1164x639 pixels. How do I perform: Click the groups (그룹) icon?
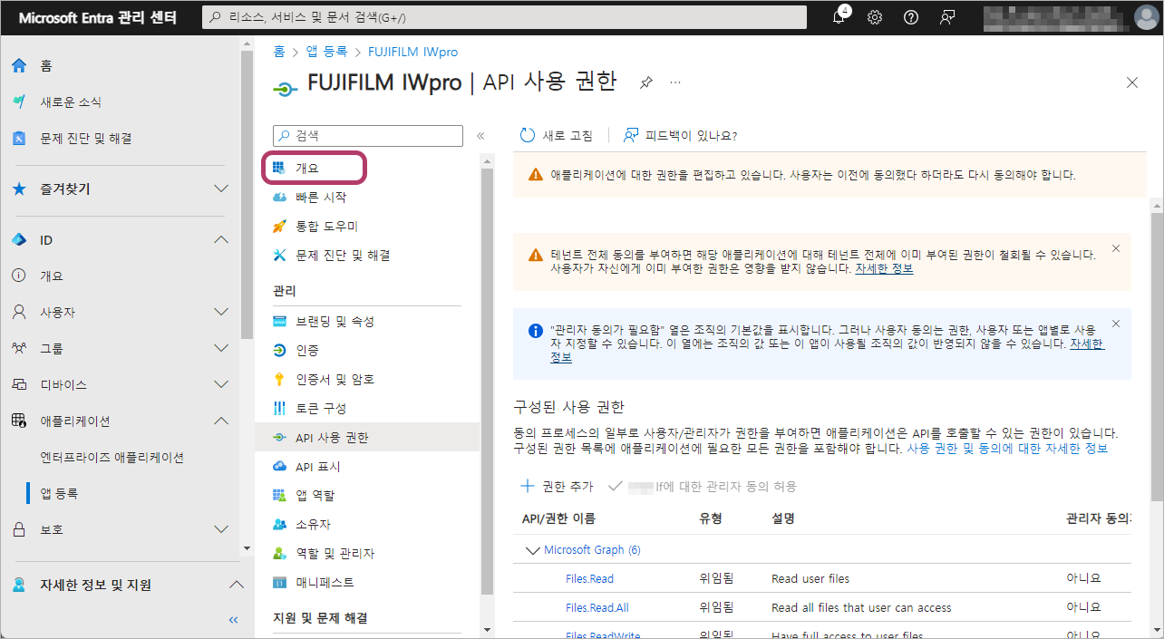pos(19,349)
